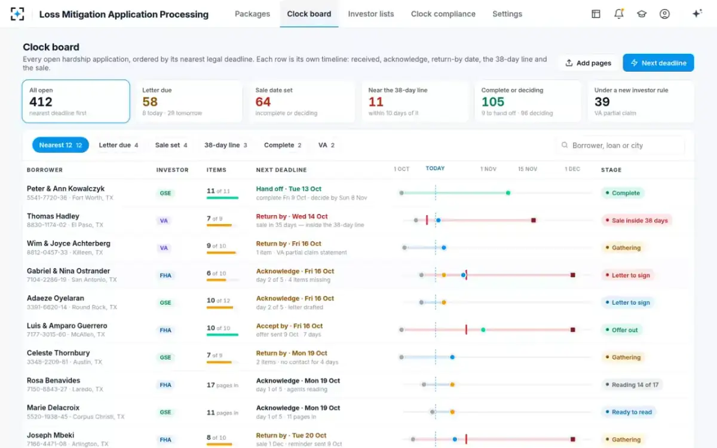Screen dimensions: 717x448
Task: Sort by the Borrower column header
Action: tap(45, 170)
